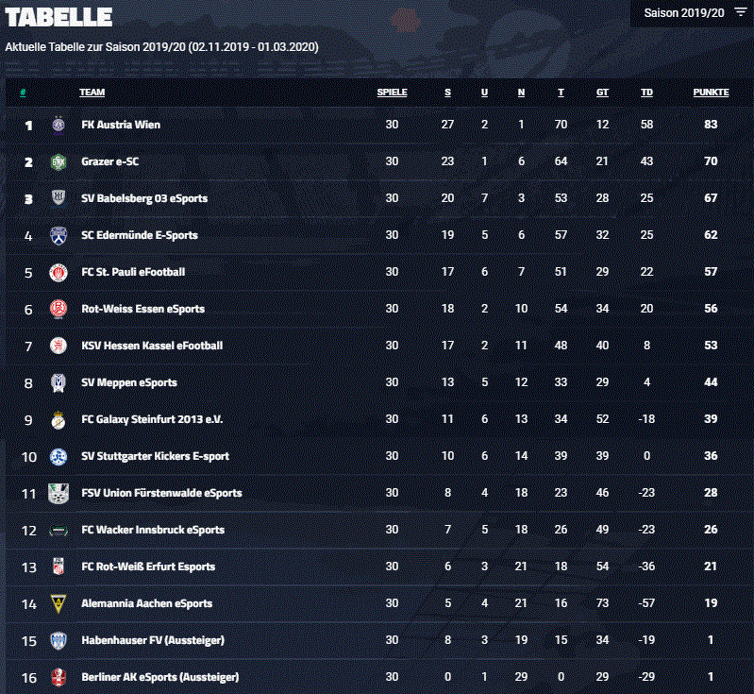Click the Berliner AK eSports red crest
This screenshot has width=754, height=694.
click(x=59, y=677)
